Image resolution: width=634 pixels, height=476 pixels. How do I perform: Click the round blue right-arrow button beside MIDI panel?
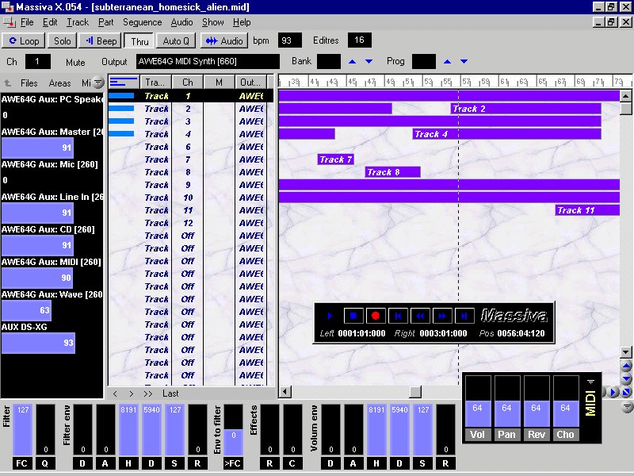point(613,392)
